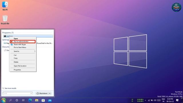Choose Share with Skype
Screen dimensions: 183x103
[x=23, y=45]
